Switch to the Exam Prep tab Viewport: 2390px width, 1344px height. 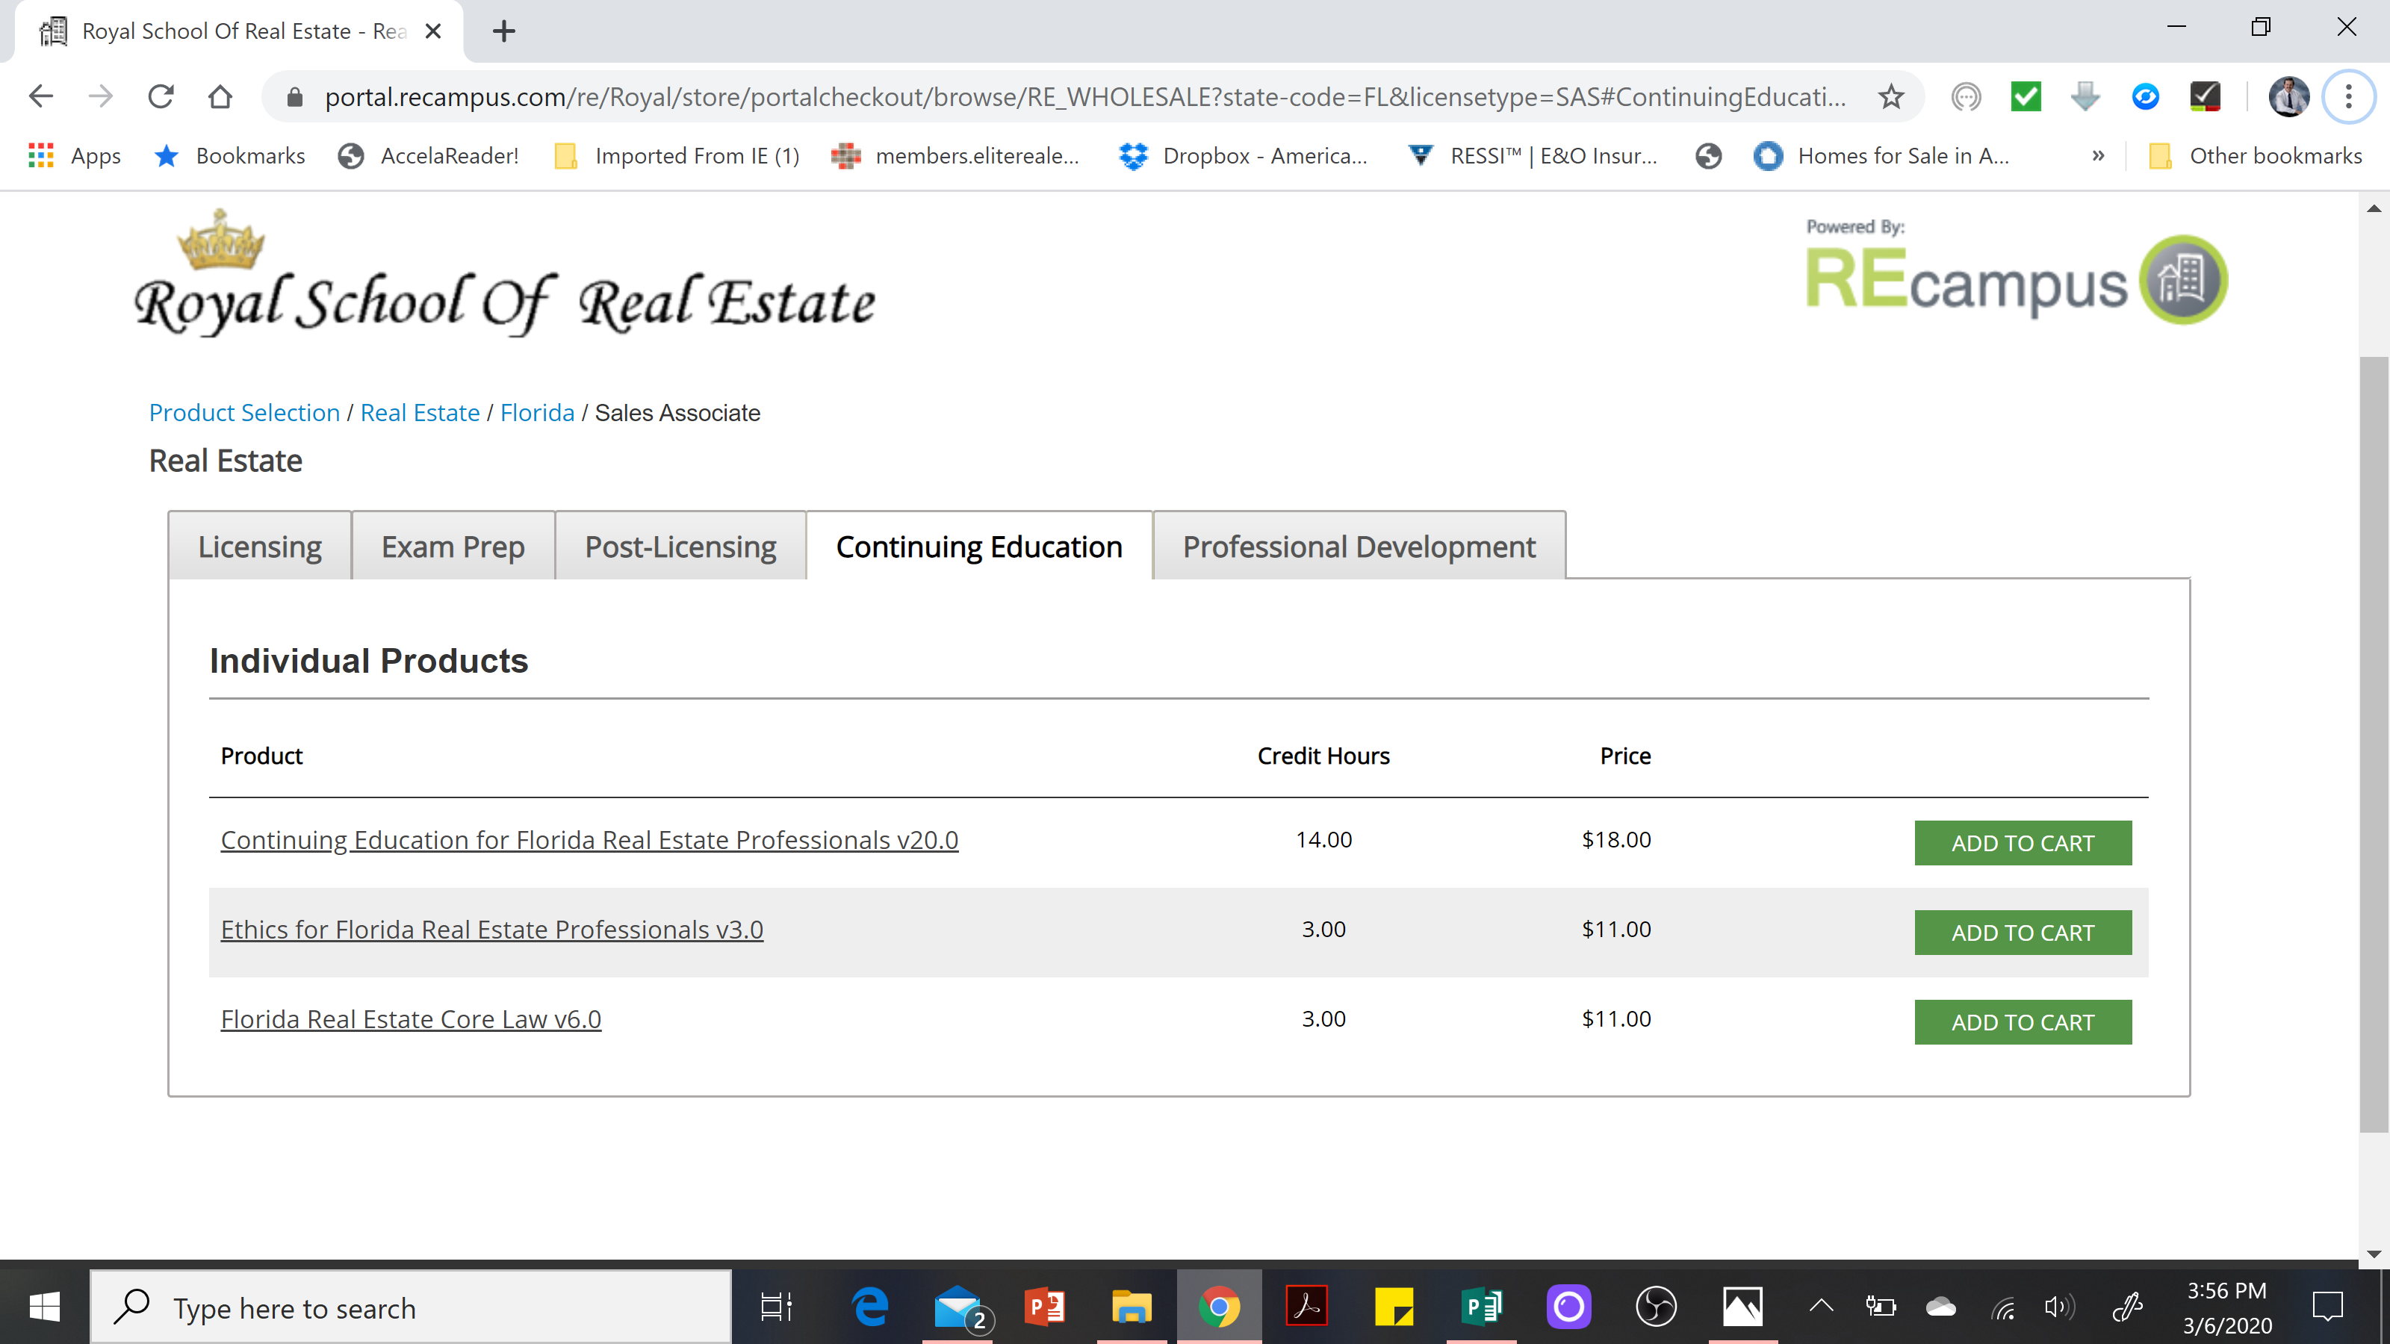(453, 547)
